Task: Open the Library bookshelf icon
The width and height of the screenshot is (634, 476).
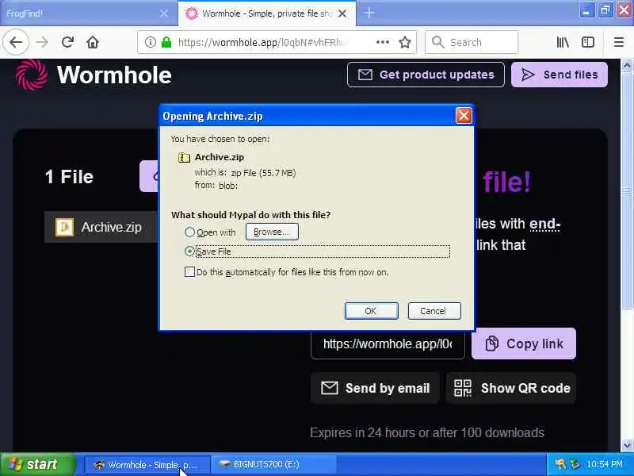Action: [x=563, y=42]
